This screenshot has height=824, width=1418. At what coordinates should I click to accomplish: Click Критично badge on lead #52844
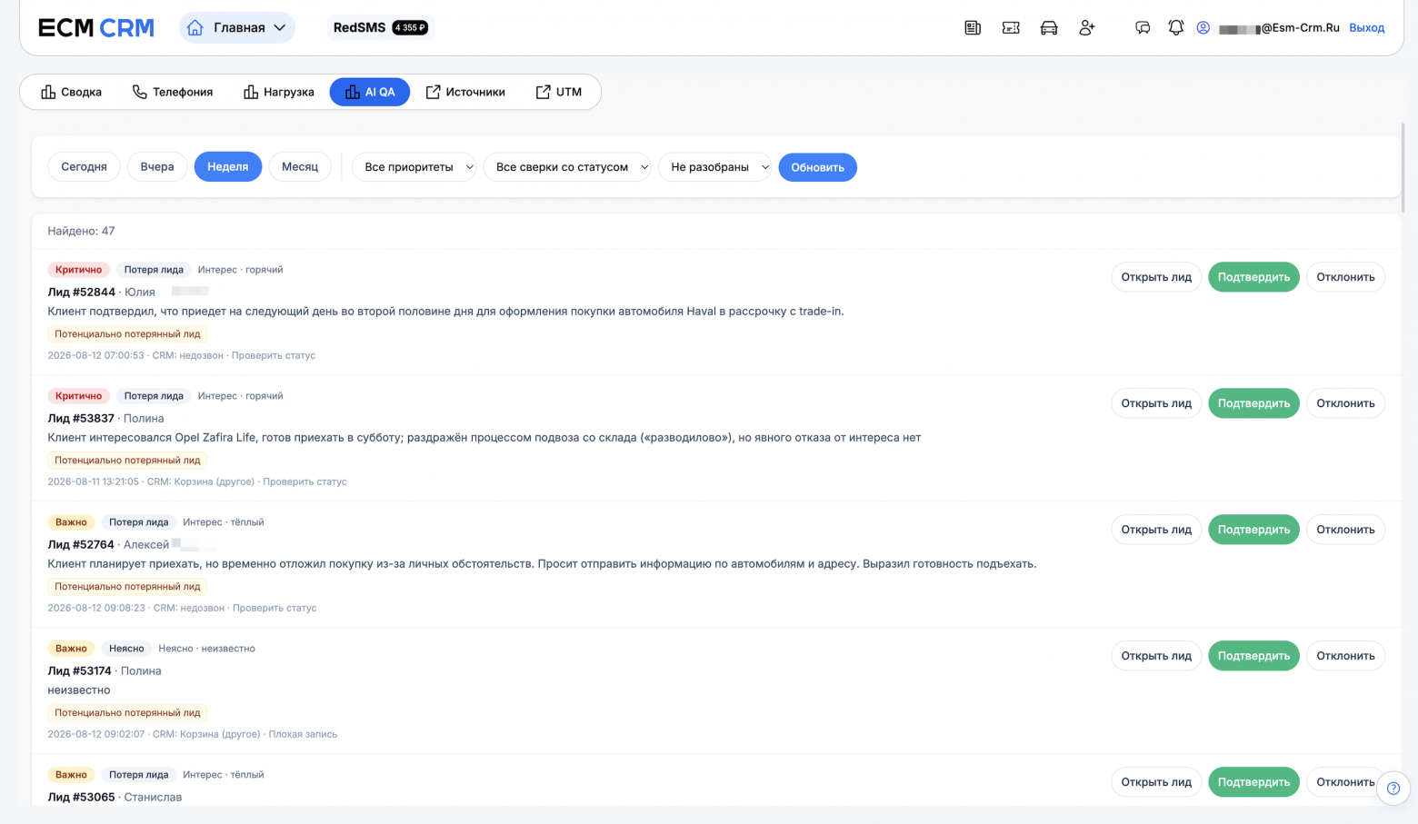click(79, 270)
